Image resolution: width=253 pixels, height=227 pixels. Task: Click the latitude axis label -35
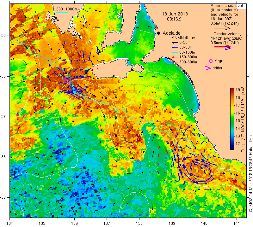[x=3, y=36]
